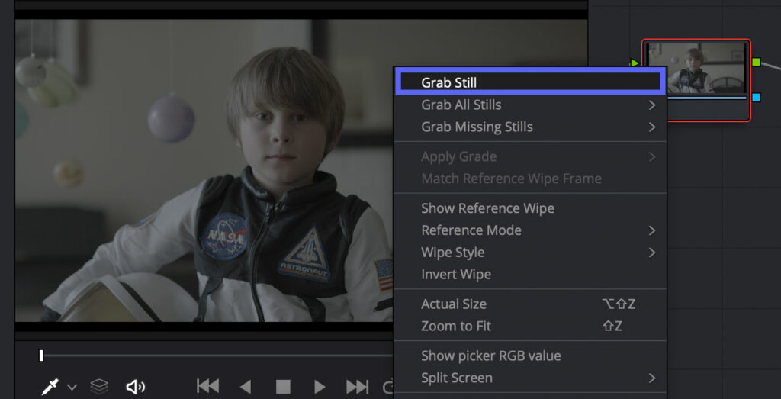Screen dimensions: 781x399
Task: Play in reverse button
Action: pos(246,387)
